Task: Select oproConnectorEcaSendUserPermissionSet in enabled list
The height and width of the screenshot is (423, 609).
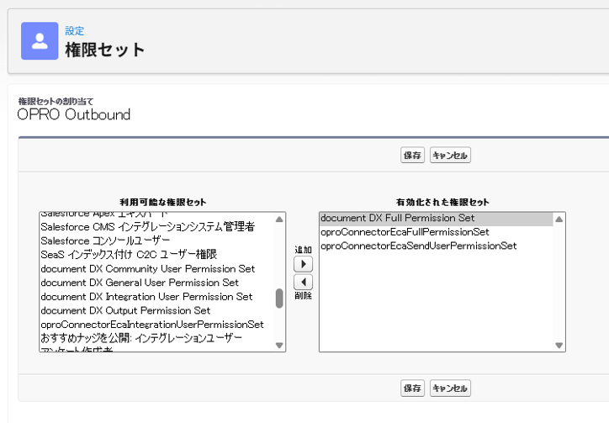Action: coord(437,246)
